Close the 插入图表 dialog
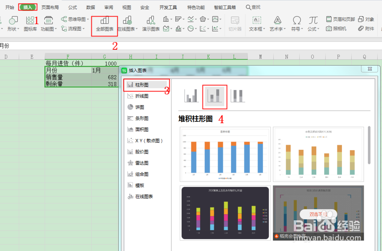 coord(370,69)
